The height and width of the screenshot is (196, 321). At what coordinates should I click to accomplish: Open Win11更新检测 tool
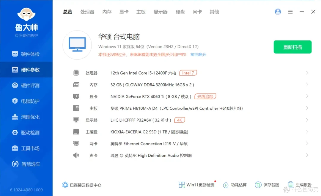click(x=197, y=185)
